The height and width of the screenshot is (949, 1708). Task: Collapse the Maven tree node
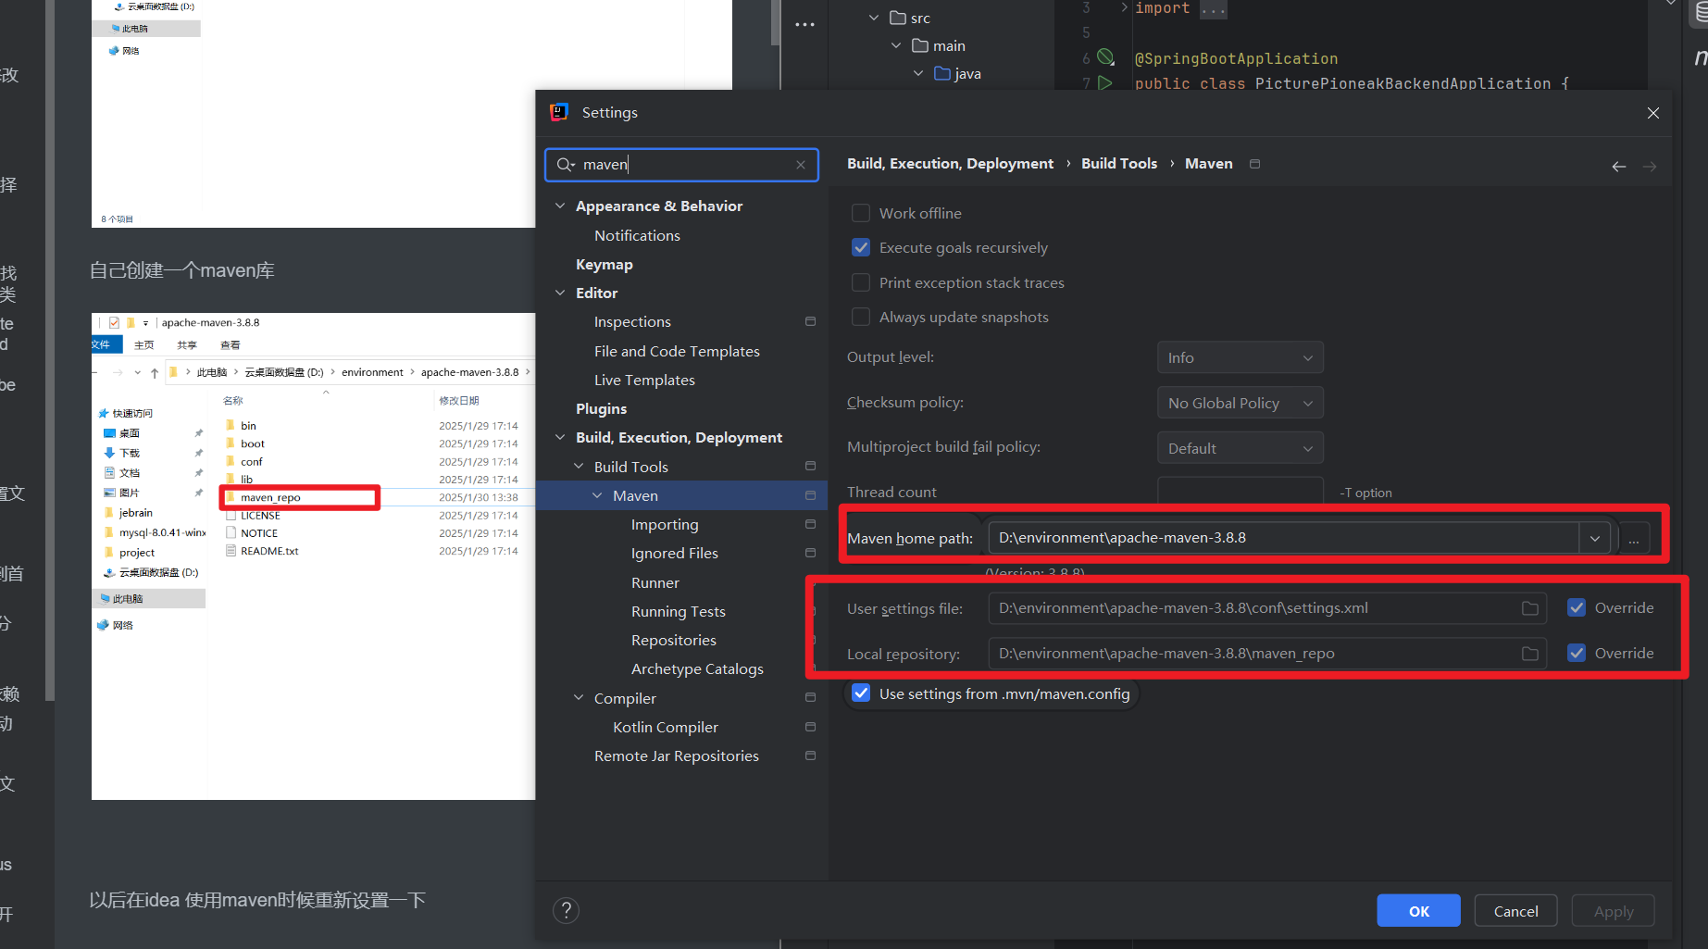point(597,496)
